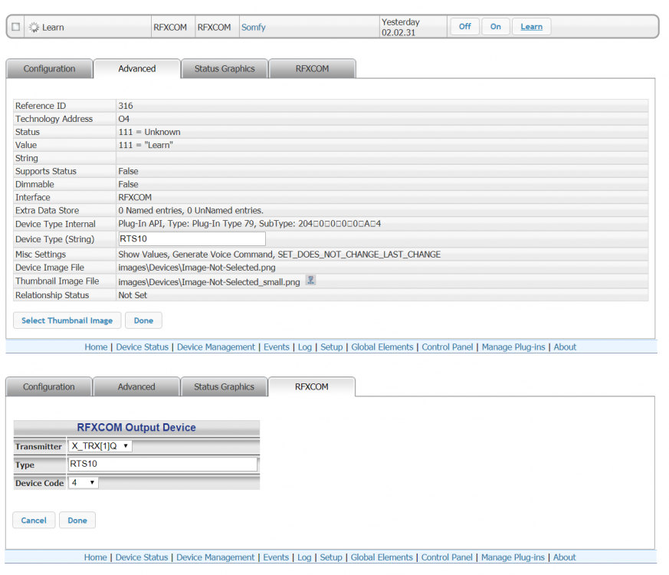Click the small icon after thumbnail image path
This screenshot has height=575, width=669.
coord(311,281)
